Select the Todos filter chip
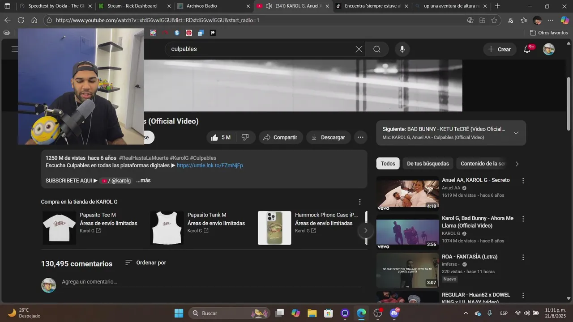 [388, 164]
